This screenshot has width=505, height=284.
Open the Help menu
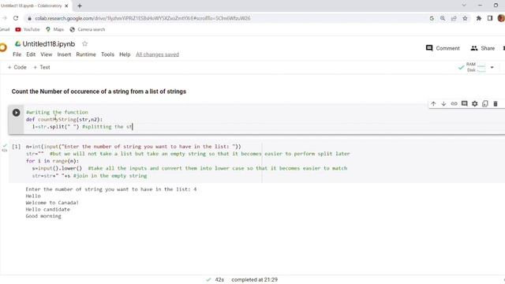coord(125,54)
